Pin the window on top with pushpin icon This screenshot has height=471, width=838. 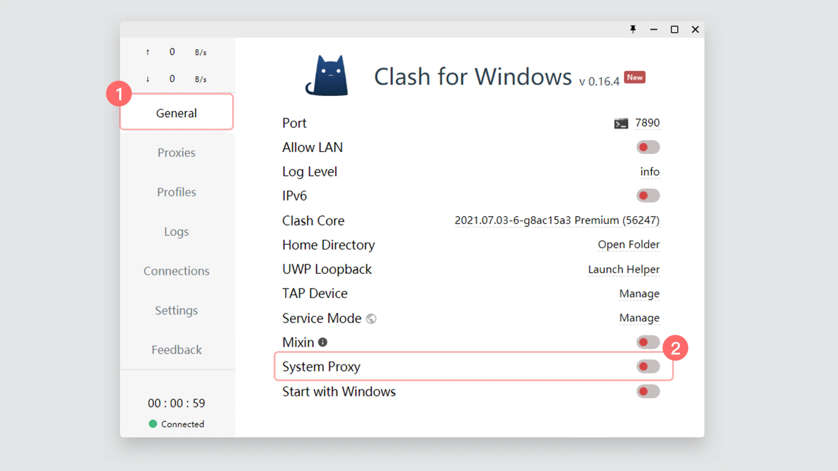pos(633,30)
